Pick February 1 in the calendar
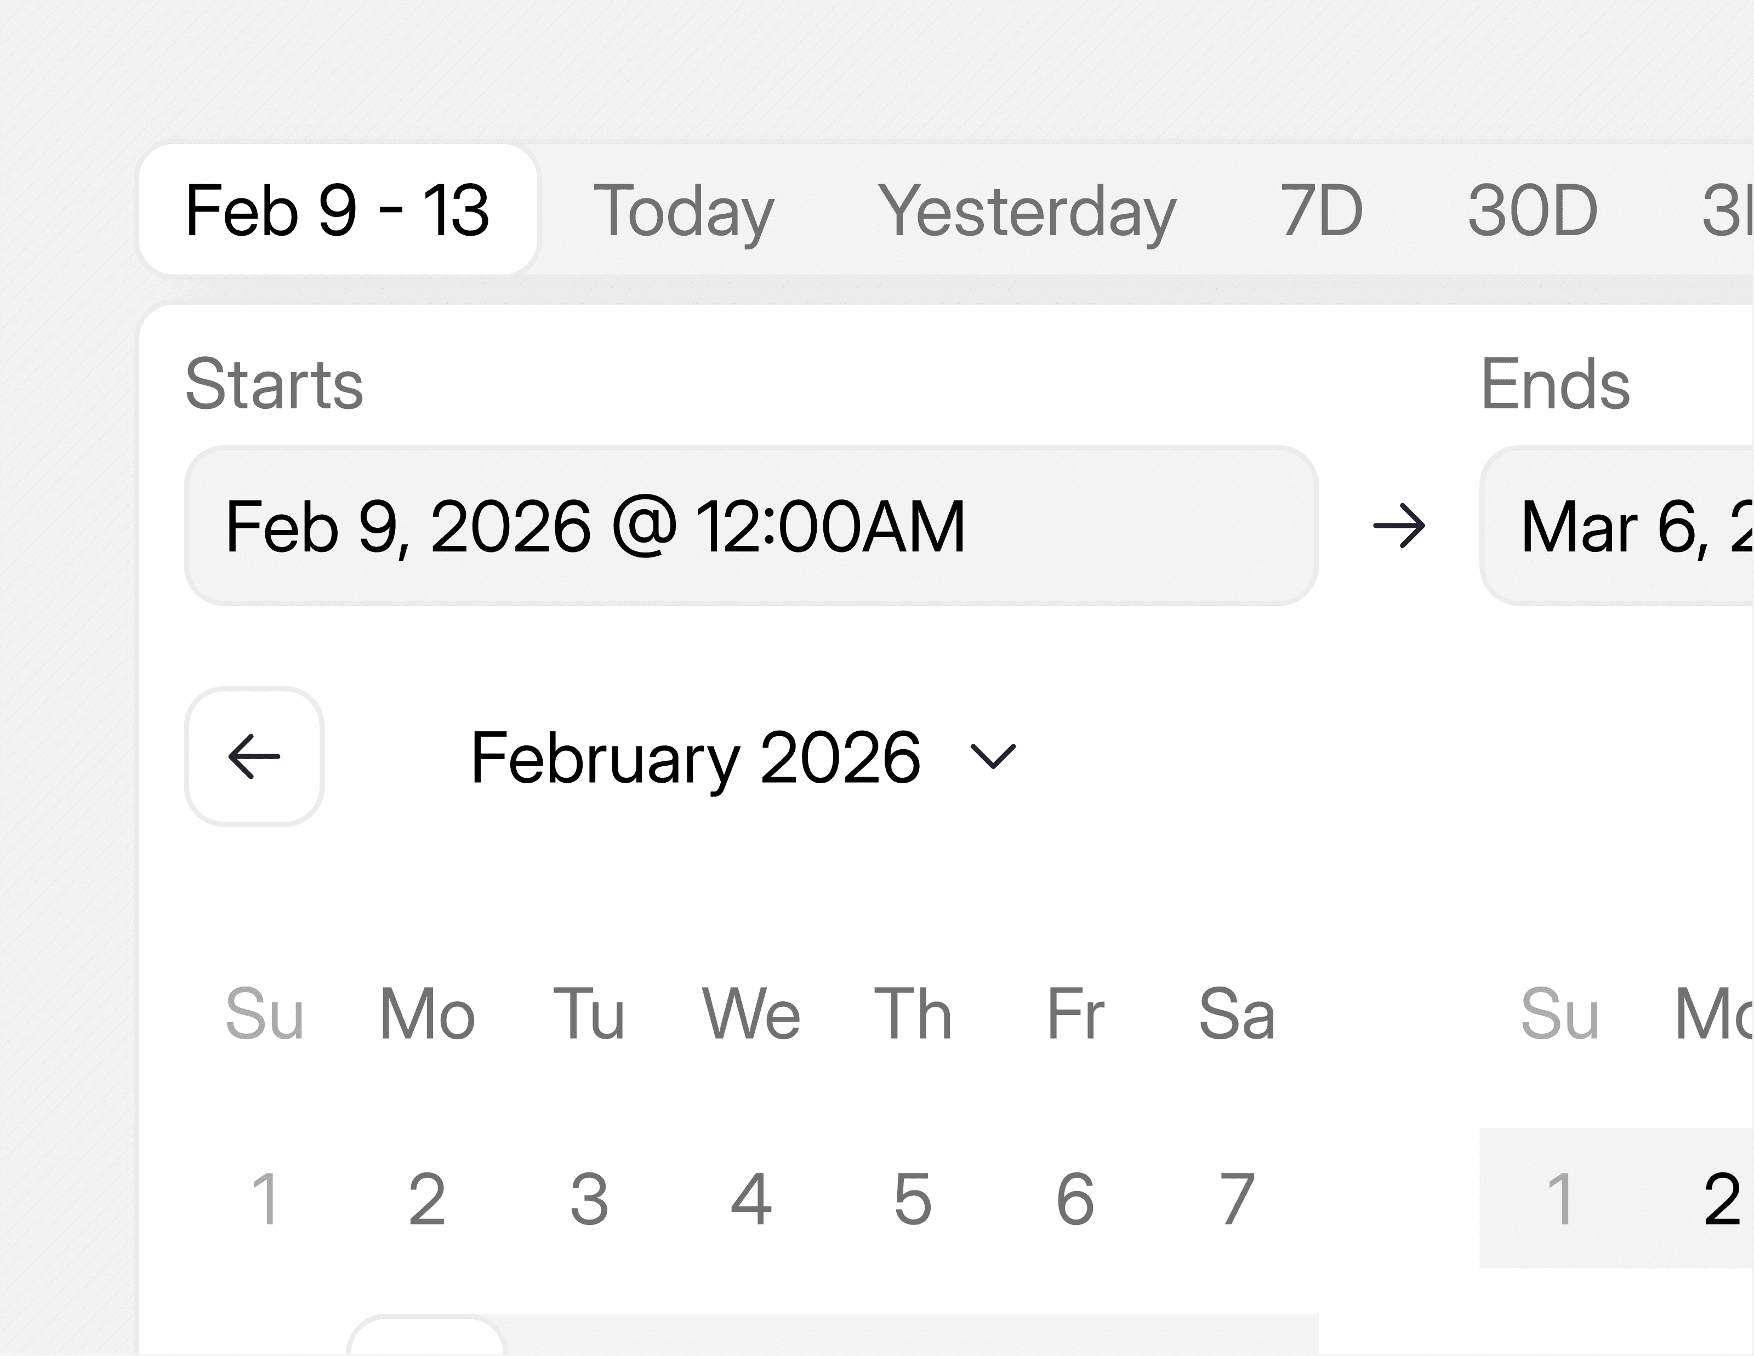The image size is (1754, 1356). 265,1199
